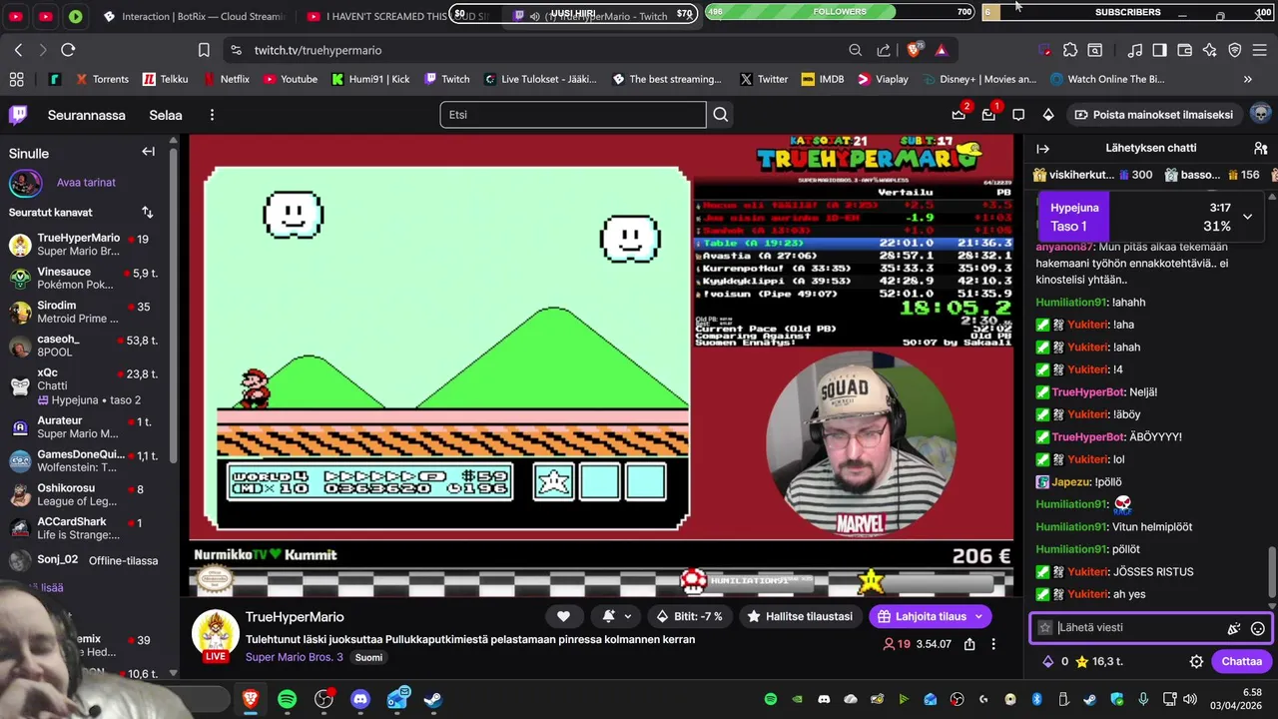Viewport: 1278px width, 719px height.
Task: Open the Brave main hamburger menu
Action: [x=1261, y=50]
